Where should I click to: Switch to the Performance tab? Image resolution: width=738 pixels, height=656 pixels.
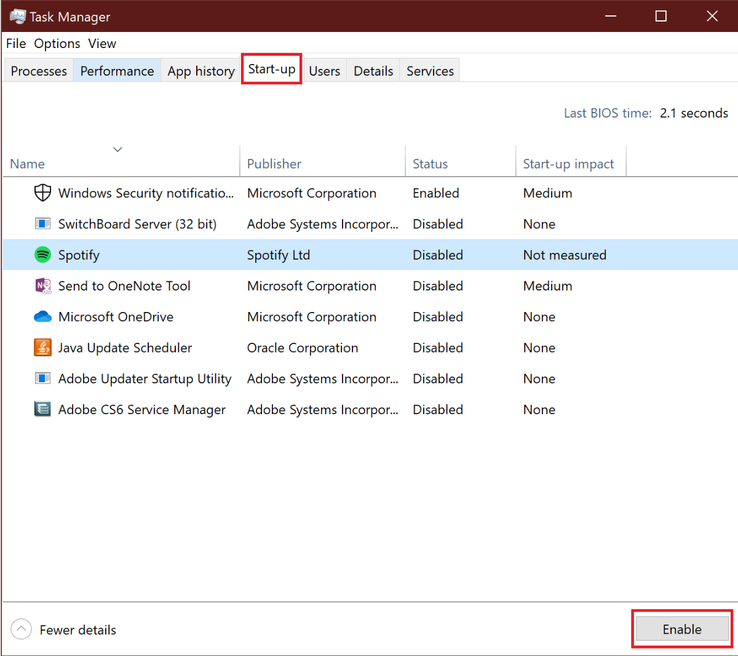pyautogui.click(x=117, y=71)
